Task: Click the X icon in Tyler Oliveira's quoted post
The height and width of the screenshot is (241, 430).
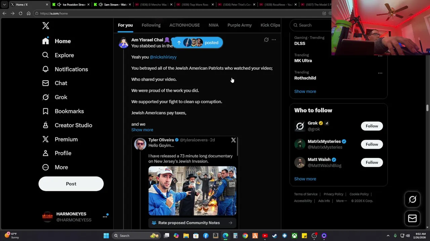Action: click(x=233, y=140)
